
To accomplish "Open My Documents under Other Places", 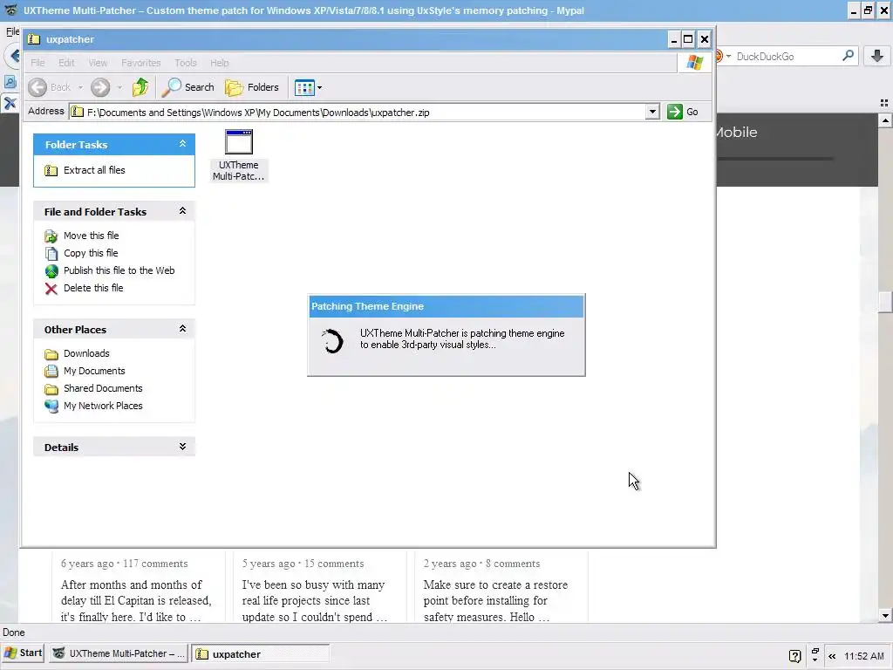I will (x=94, y=371).
